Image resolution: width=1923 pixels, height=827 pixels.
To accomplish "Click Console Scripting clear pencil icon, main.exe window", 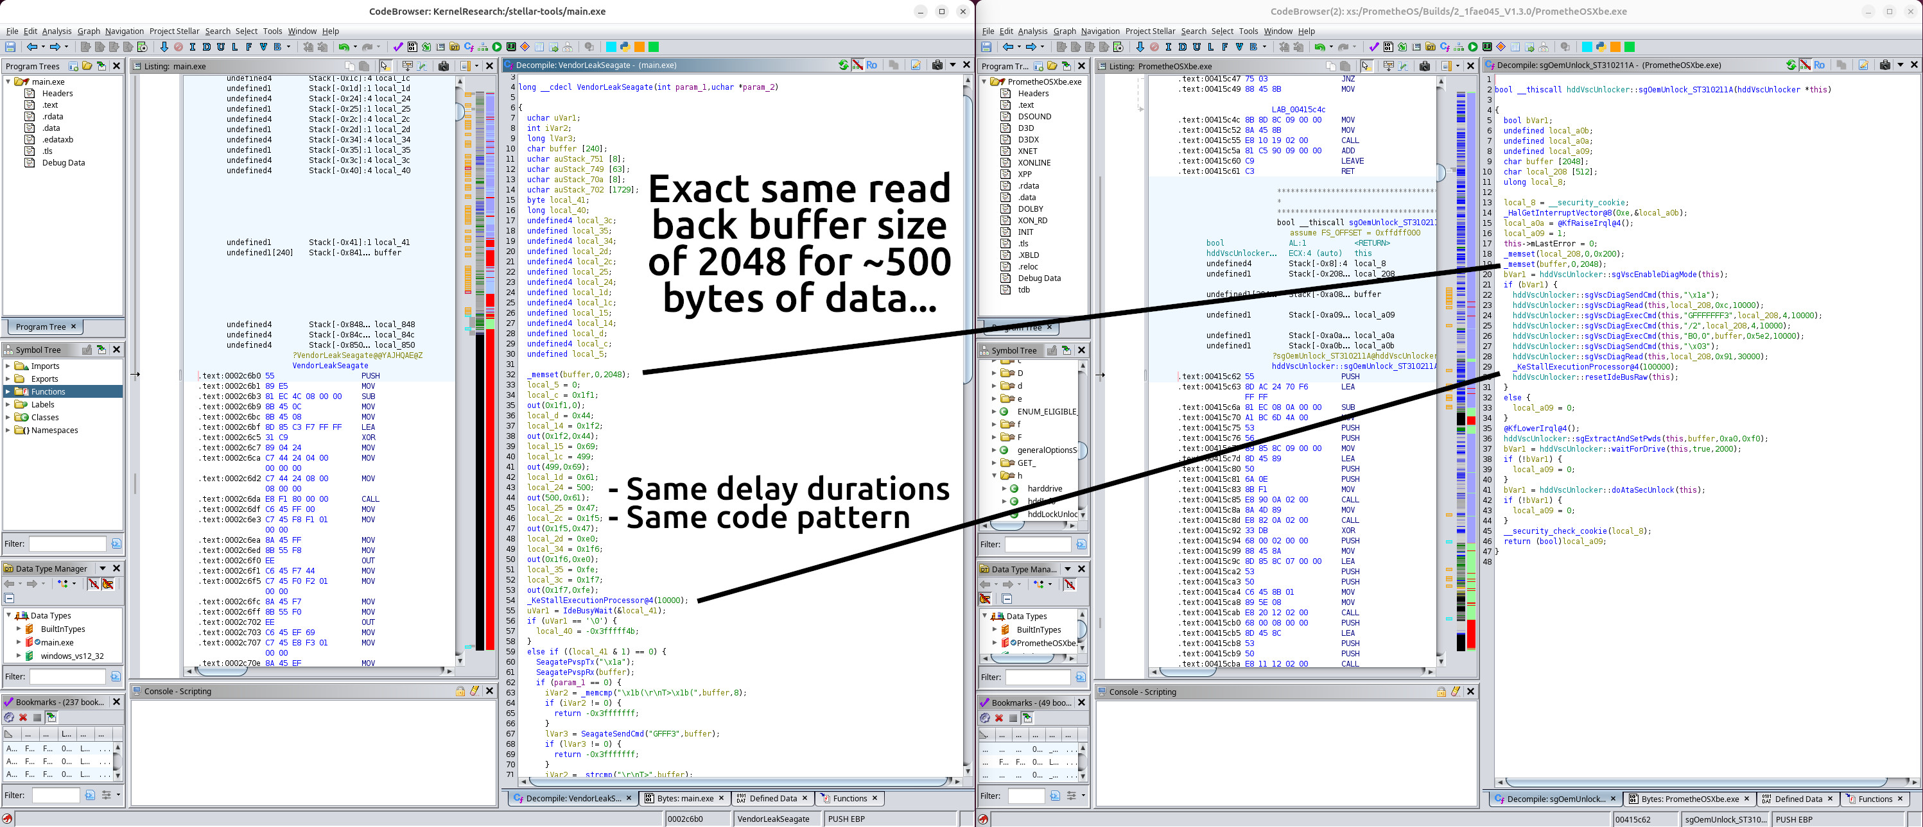I will click(x=474, y=691).
